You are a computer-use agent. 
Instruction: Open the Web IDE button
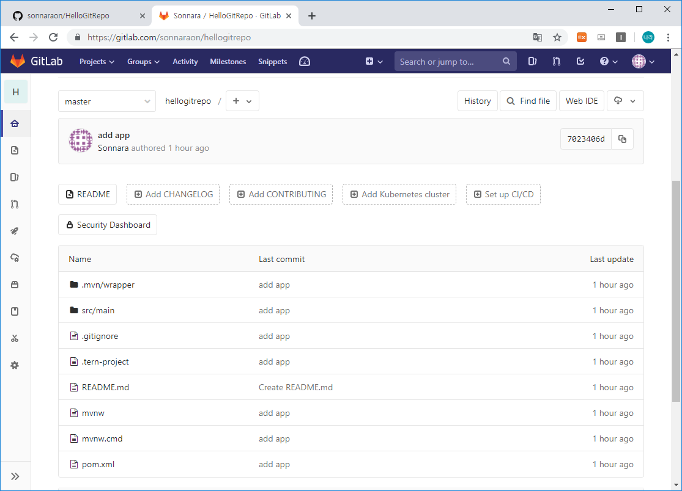click(x=582, y=101)
